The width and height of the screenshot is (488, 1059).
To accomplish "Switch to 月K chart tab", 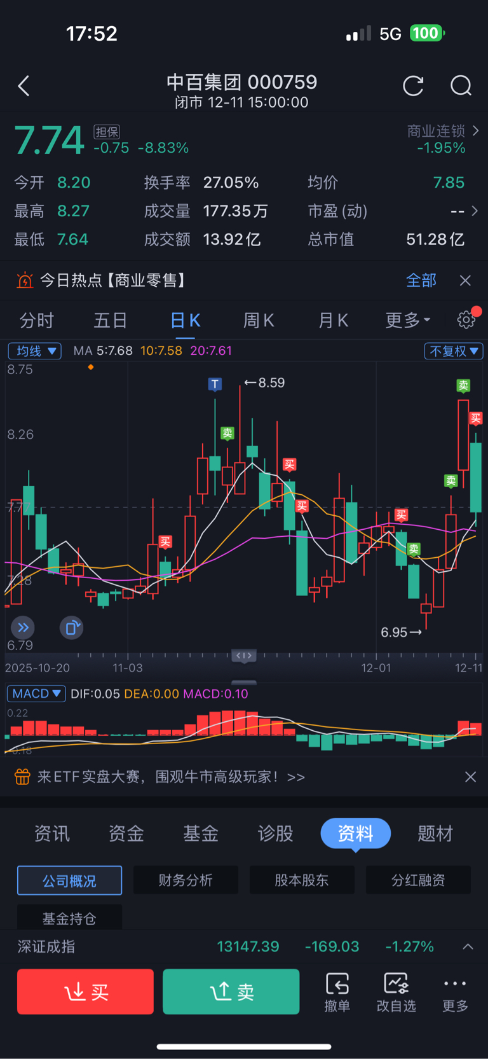I will (333, 320).
